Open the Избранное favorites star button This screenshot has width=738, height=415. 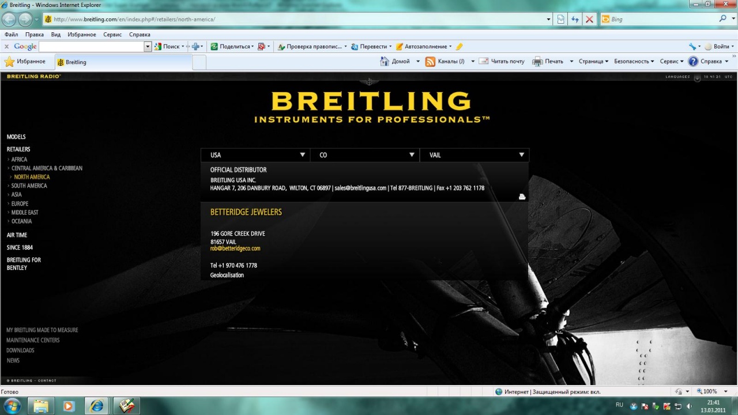click(x=25, y=62)
